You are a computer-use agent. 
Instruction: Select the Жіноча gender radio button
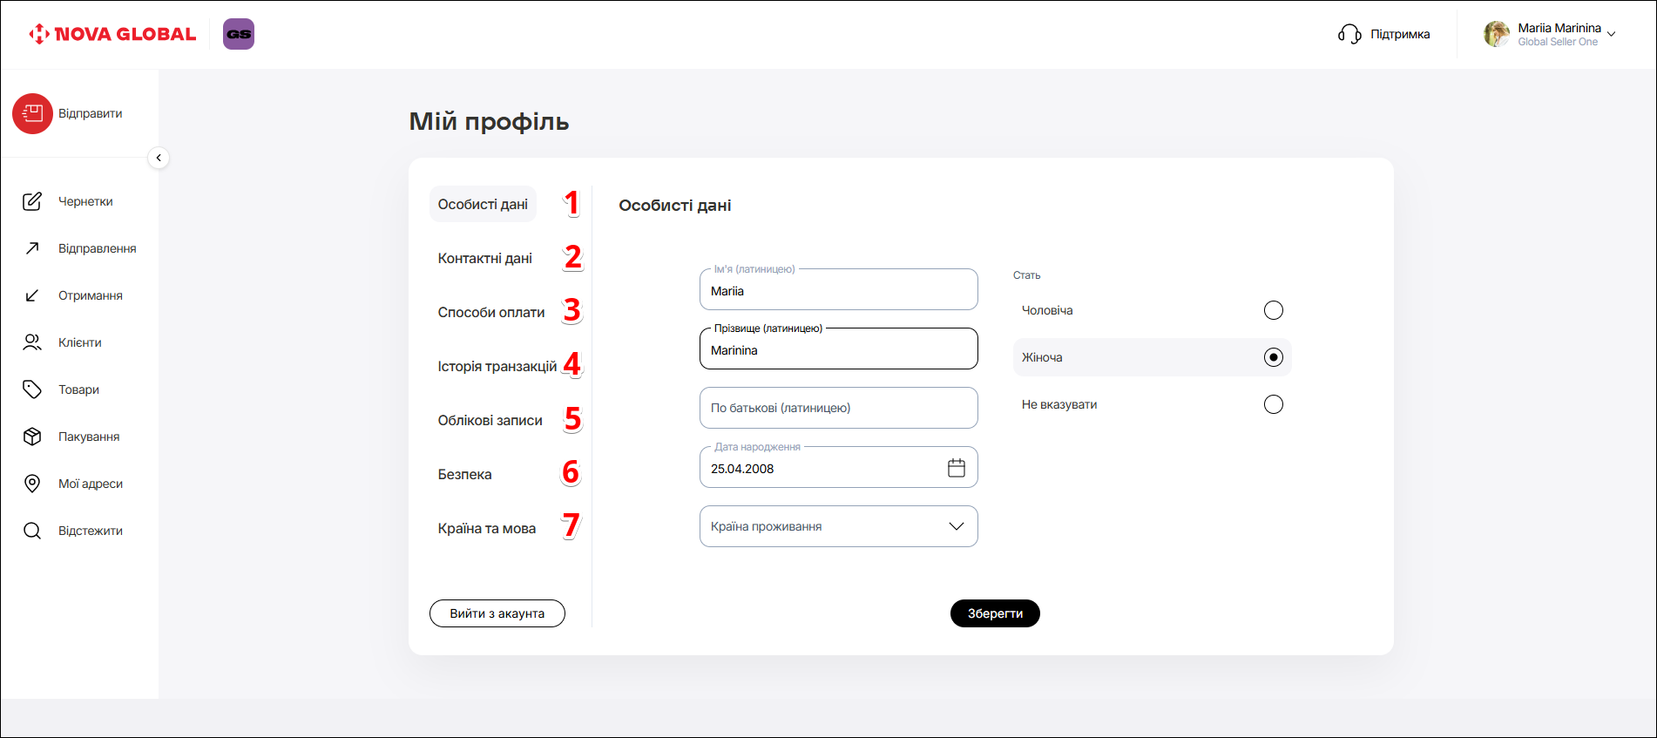1273,357
